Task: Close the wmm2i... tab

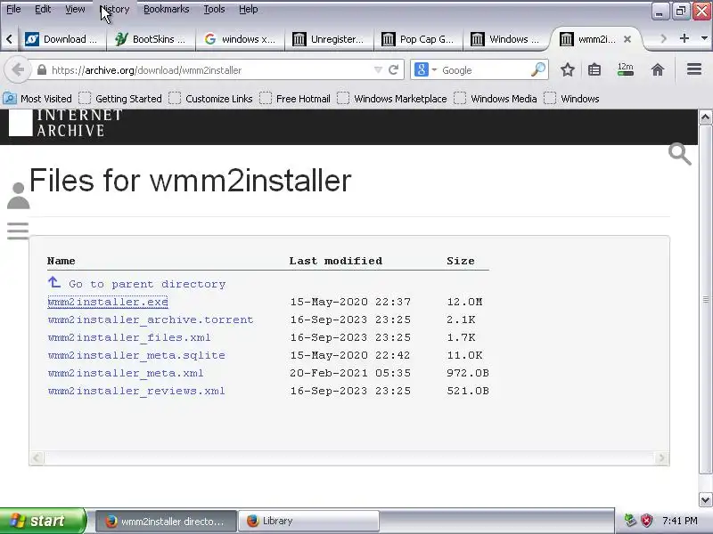Action: click(x=627, y=39)
